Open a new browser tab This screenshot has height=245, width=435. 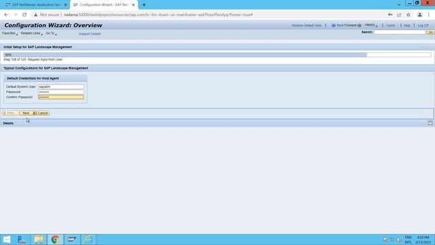(144, 5)
